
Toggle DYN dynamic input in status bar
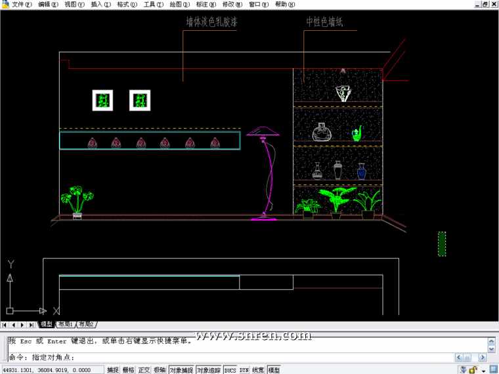point(244,370)
